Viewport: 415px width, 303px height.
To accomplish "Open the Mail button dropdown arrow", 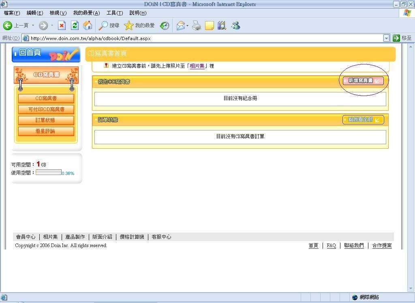I will (187, 26).
